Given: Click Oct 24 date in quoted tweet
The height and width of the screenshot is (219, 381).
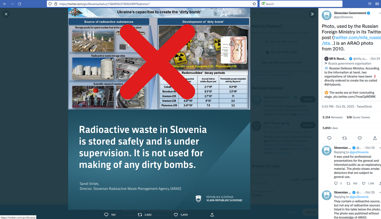Looking at the screenshot, I should (x=375, y=58).
